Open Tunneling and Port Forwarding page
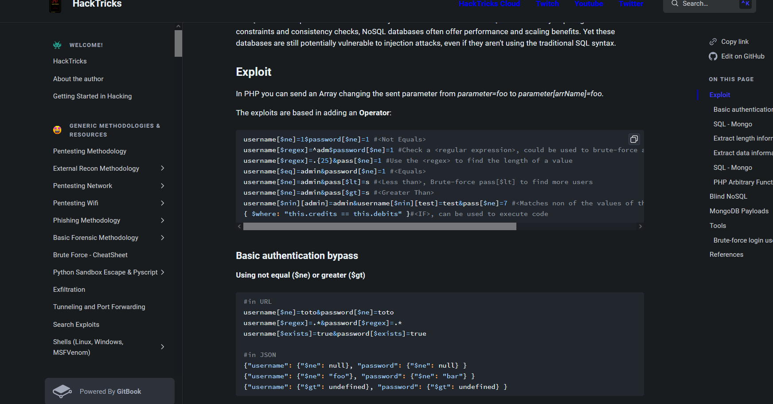Viewport: 773px width, 404px height. [x=99, y=307]
